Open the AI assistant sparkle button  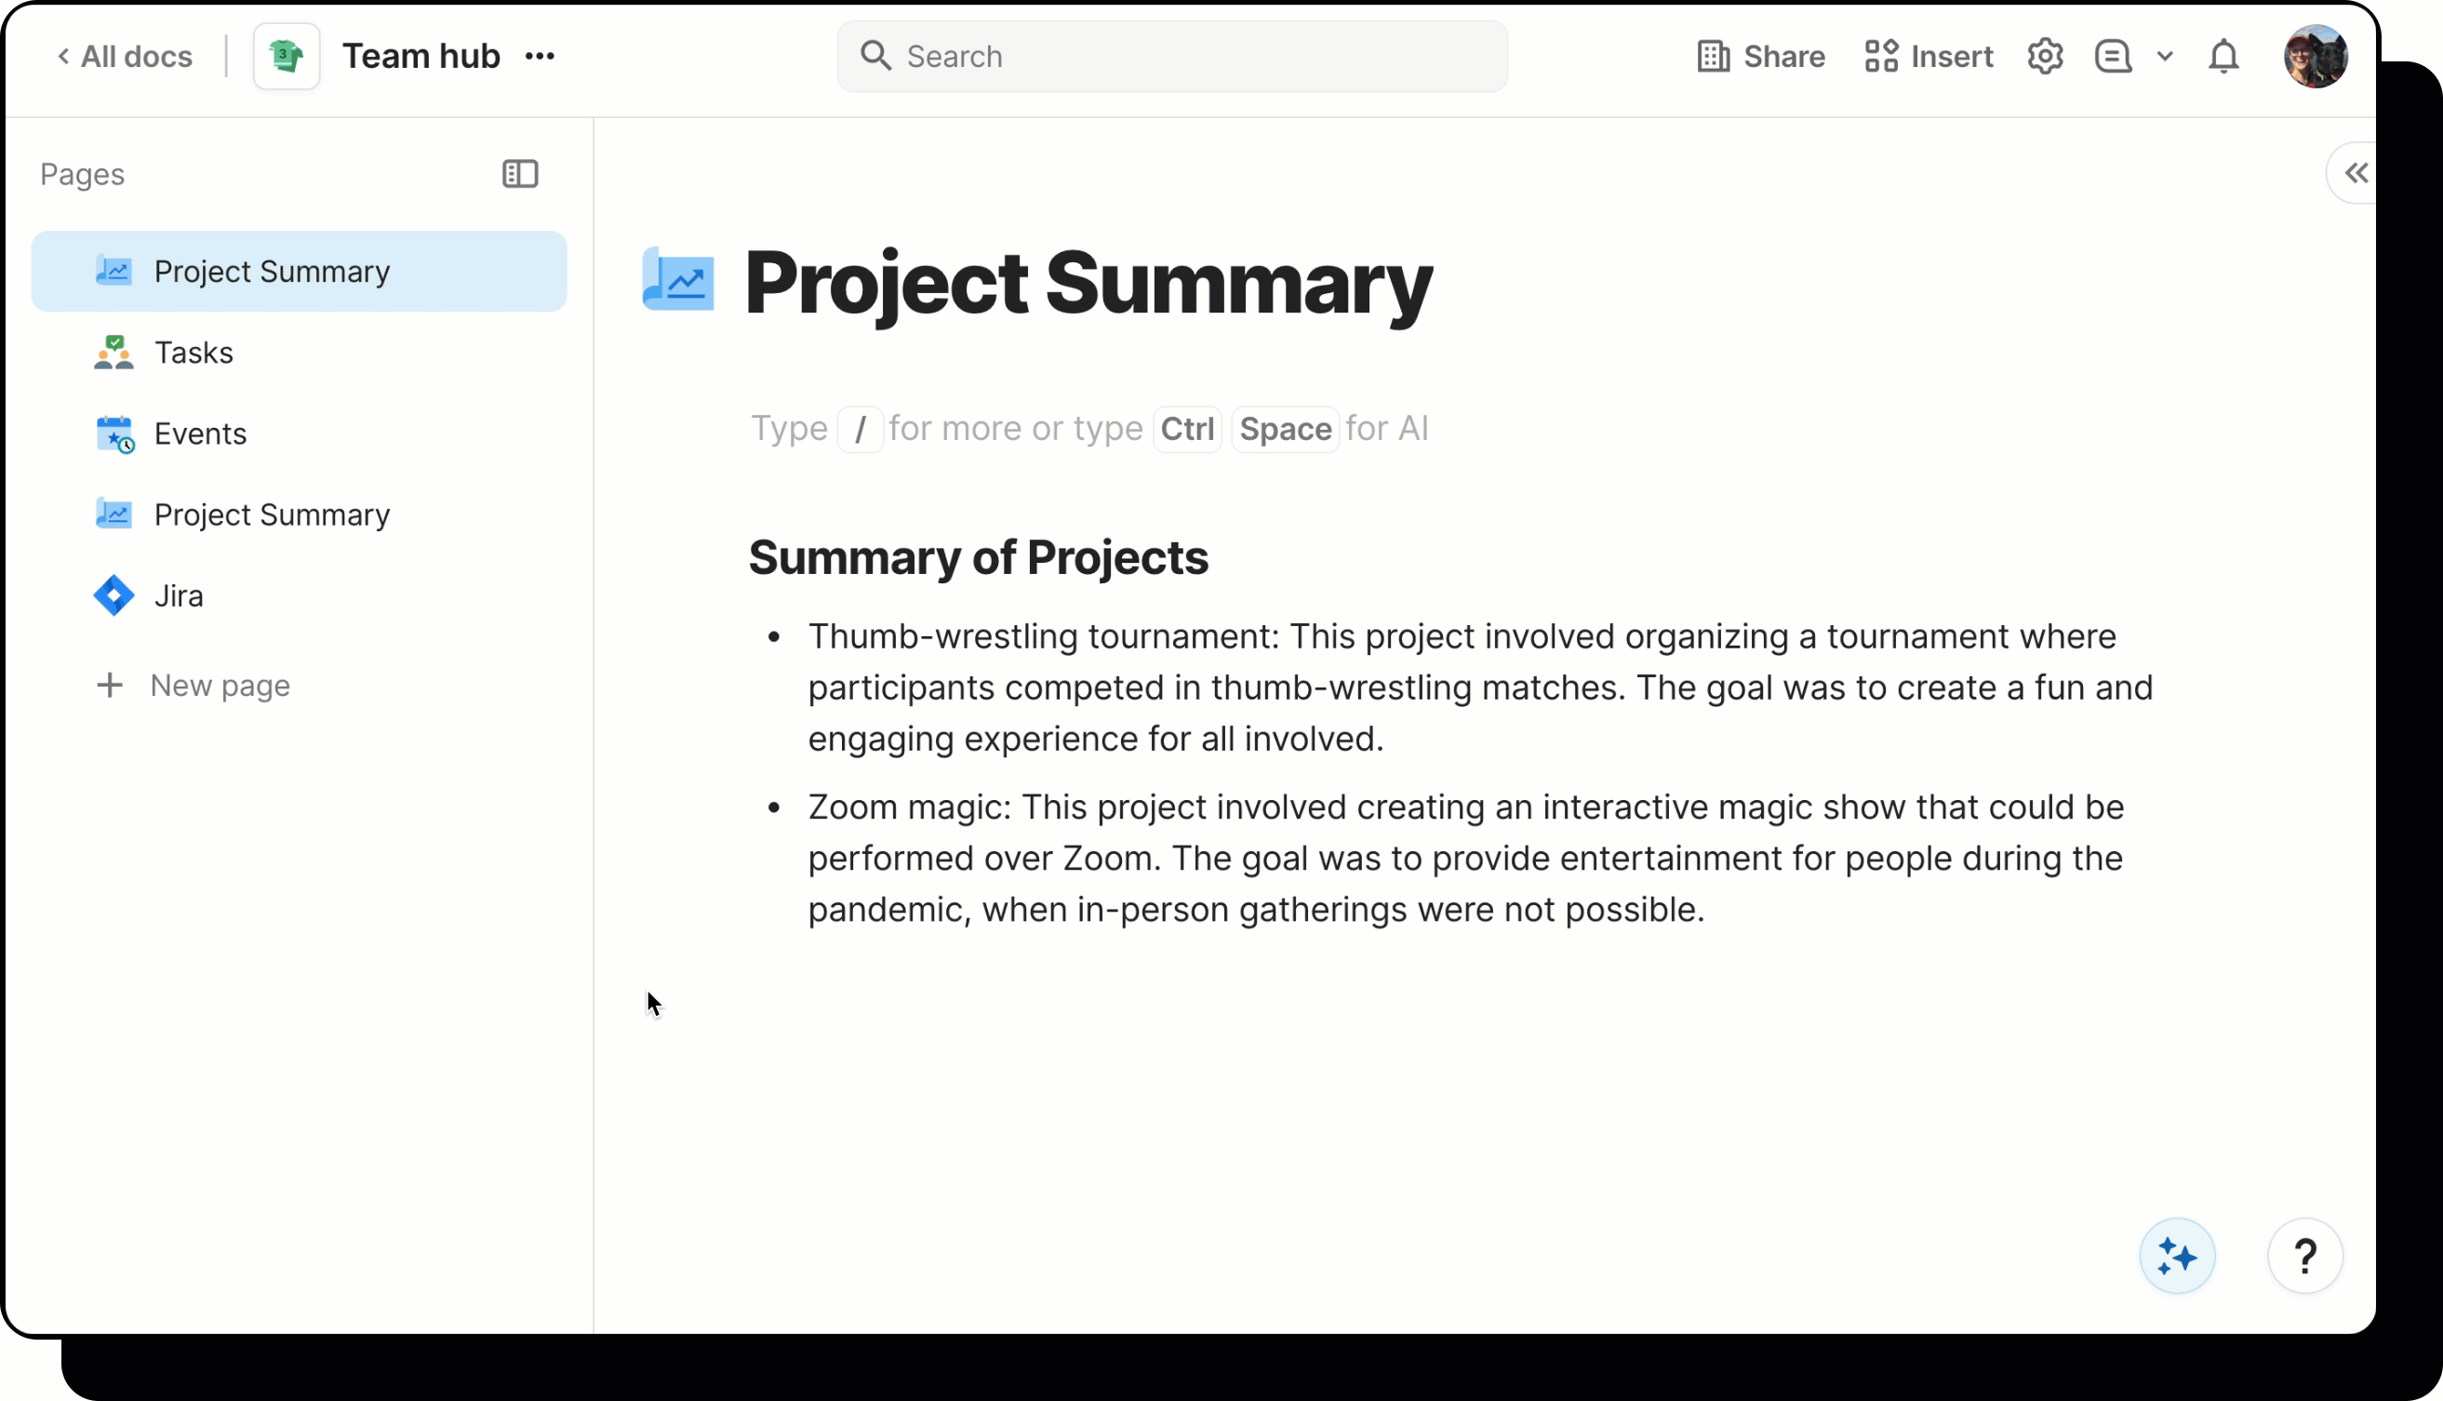2177,1256
